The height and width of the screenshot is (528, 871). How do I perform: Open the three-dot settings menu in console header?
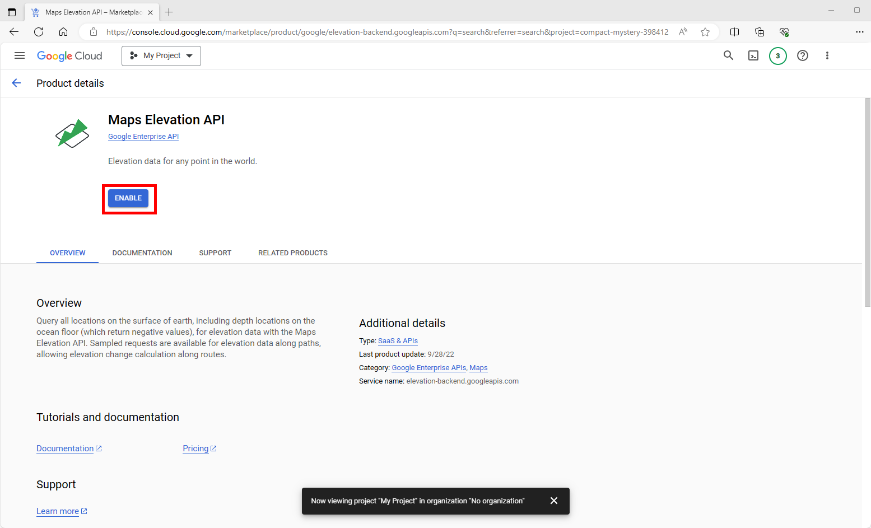coord(827,55)
